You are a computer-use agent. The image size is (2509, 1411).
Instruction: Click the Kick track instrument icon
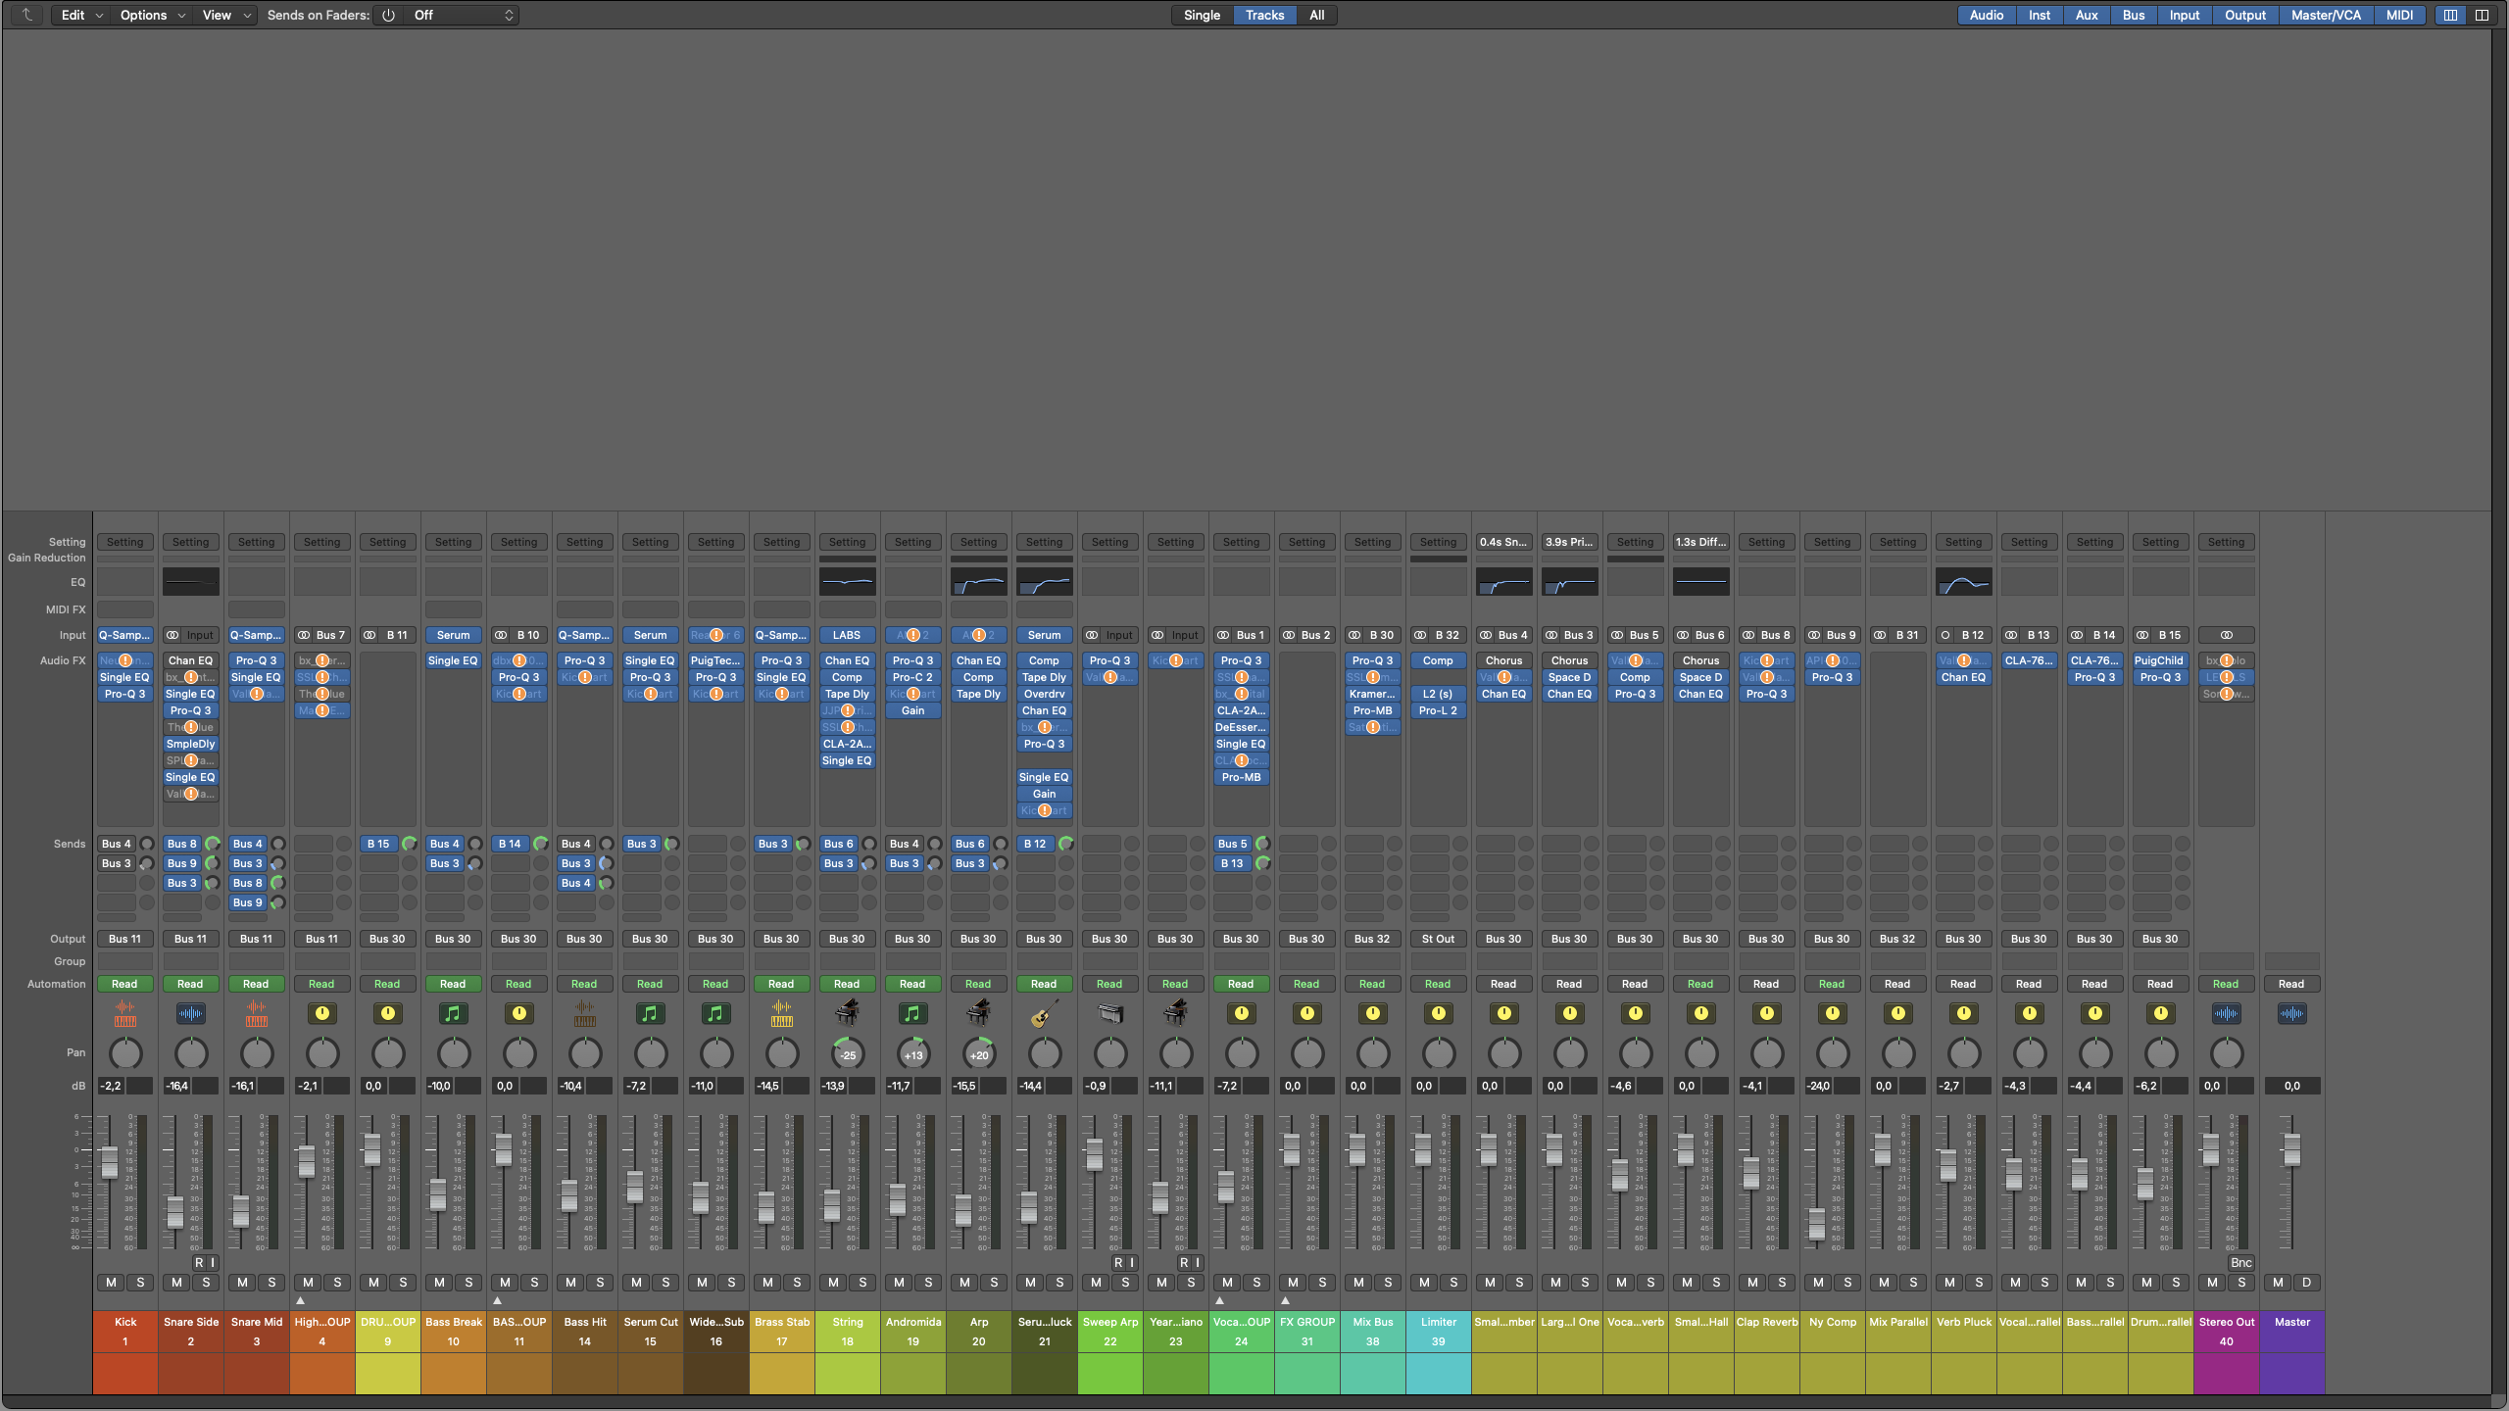pos(124,1013)
